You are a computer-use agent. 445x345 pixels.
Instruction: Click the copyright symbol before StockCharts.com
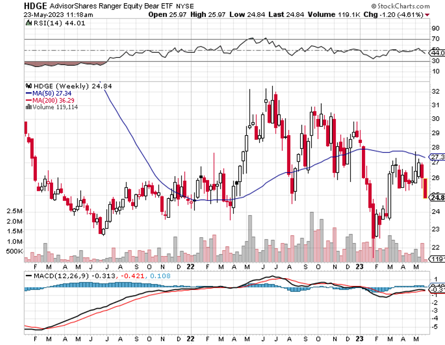click(374, 6)
